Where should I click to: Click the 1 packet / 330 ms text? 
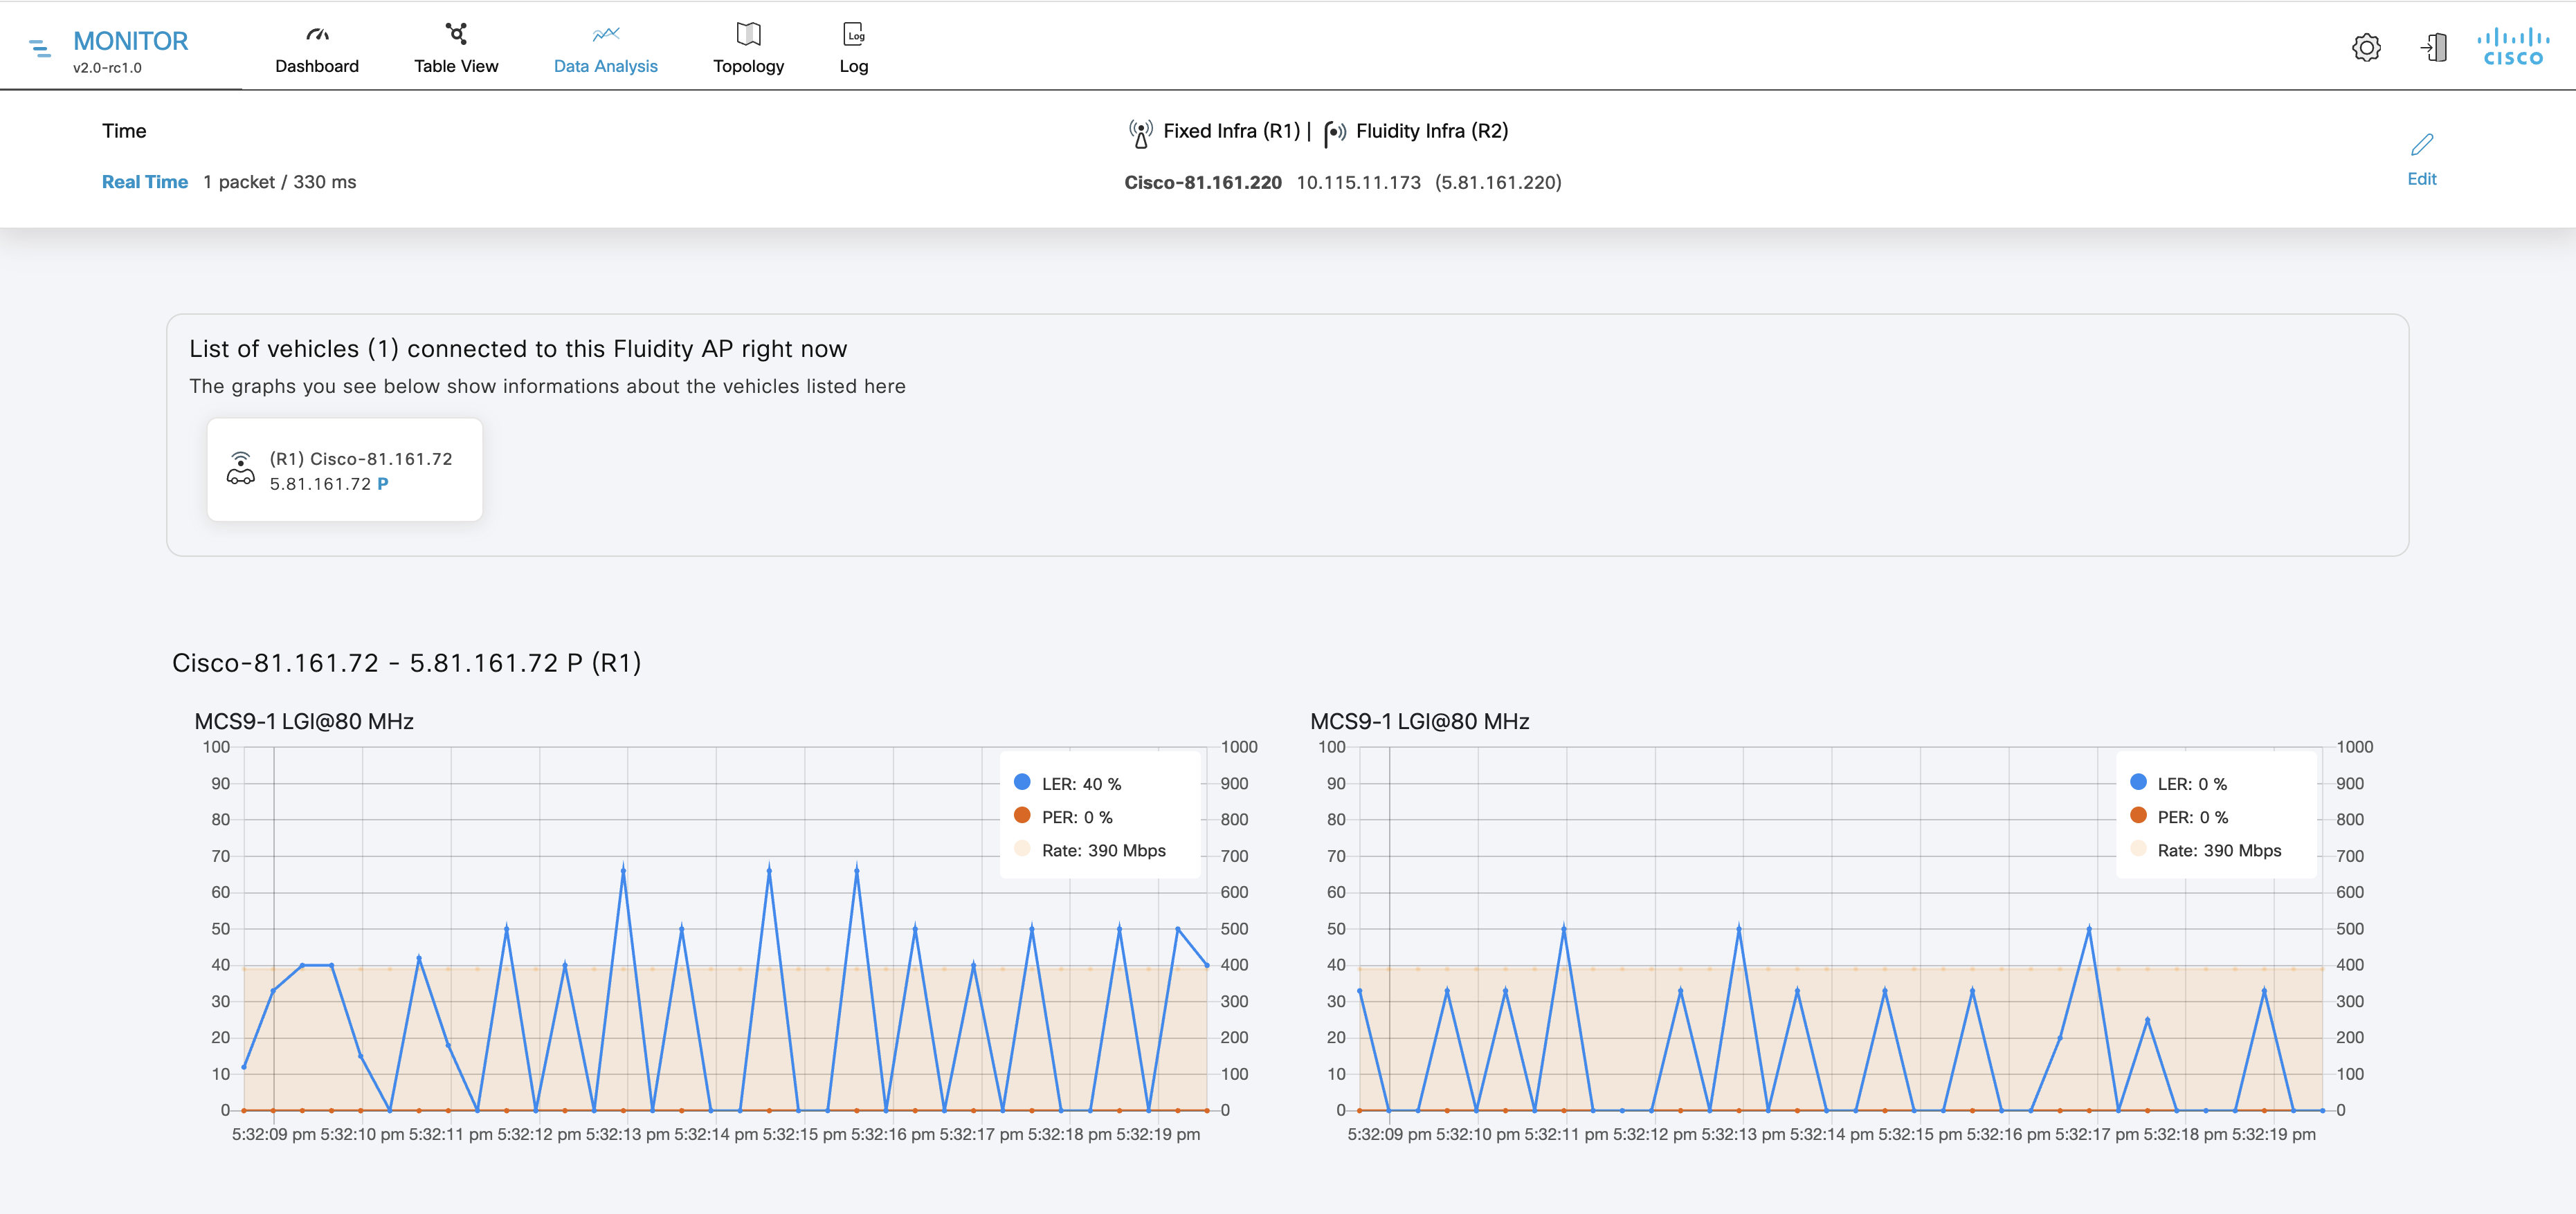point(280,182)
